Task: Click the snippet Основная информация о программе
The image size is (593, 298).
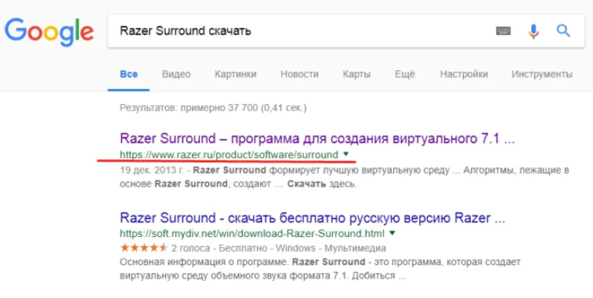Action: 205,262
